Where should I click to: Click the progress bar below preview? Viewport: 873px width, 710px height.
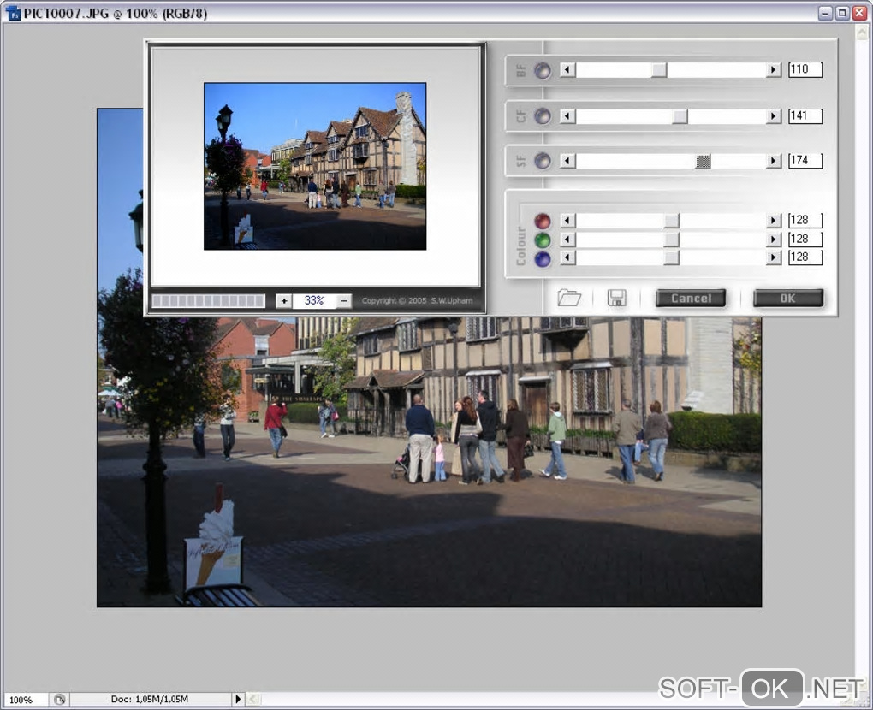pos(208,301)
